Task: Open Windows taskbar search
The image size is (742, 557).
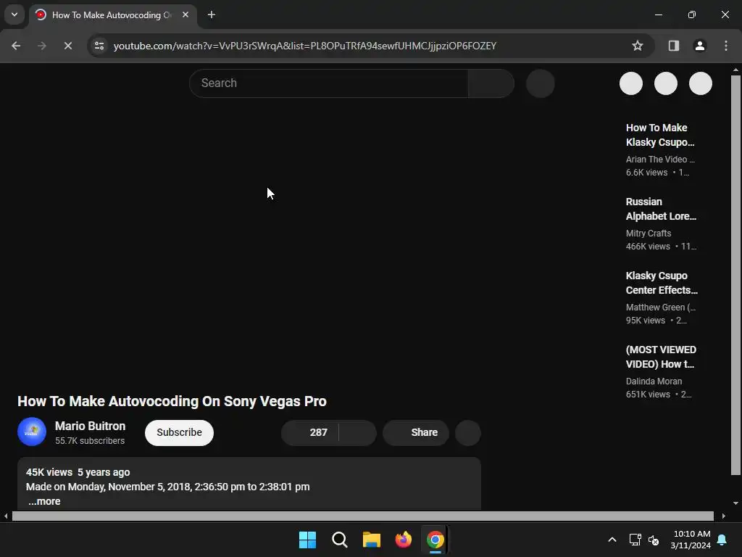Action: click(x=340, y=540)
